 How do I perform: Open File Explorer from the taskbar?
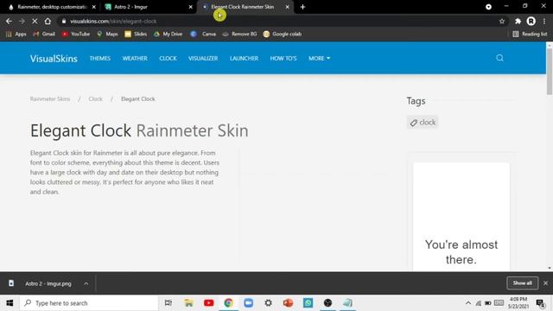(x=188, y=303)
